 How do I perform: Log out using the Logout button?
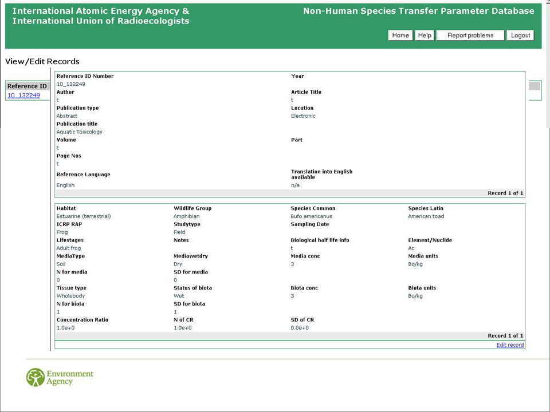coord(520,35)
